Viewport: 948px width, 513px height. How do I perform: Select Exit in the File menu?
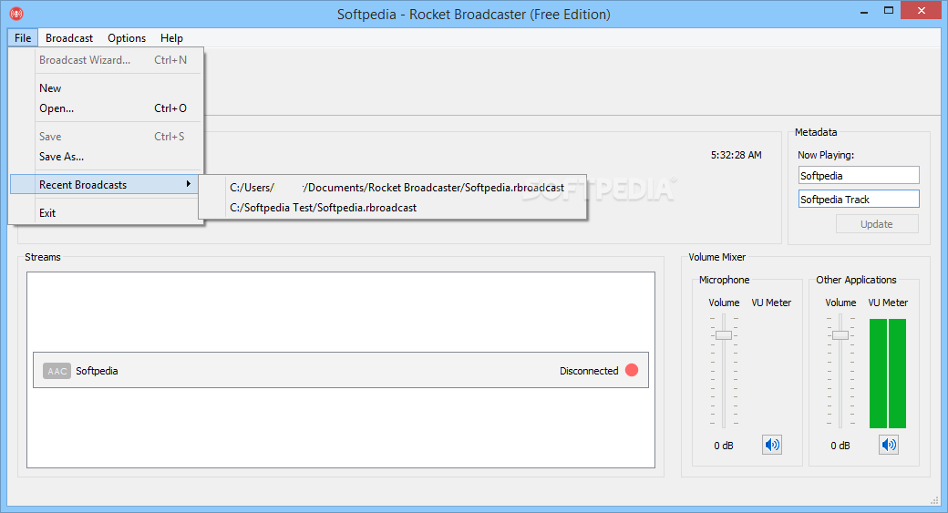pyautogui.click(x=107, y=212)
